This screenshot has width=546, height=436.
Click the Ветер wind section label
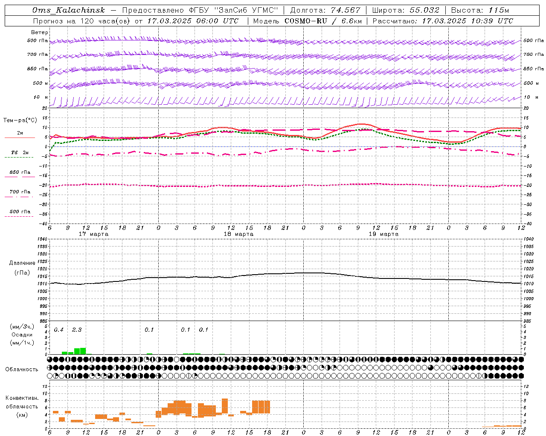[x=40, y=32]
